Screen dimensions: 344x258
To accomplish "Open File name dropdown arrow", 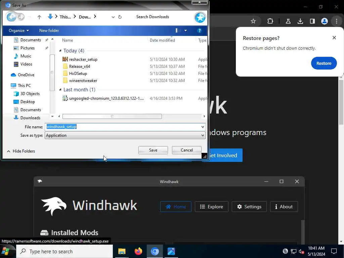I will pos(203,127).
